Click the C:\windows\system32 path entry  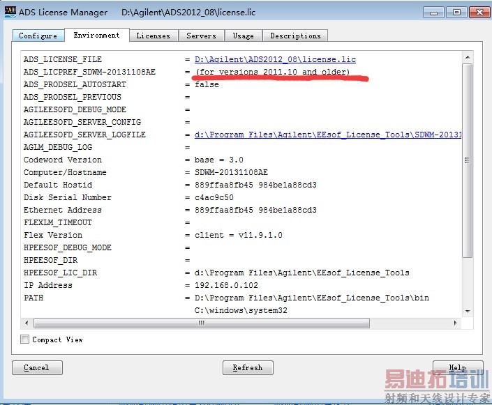[241, 310]
